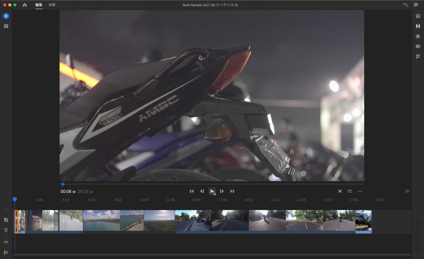Open the Color panel (three circles icon)

coord(418,36)
